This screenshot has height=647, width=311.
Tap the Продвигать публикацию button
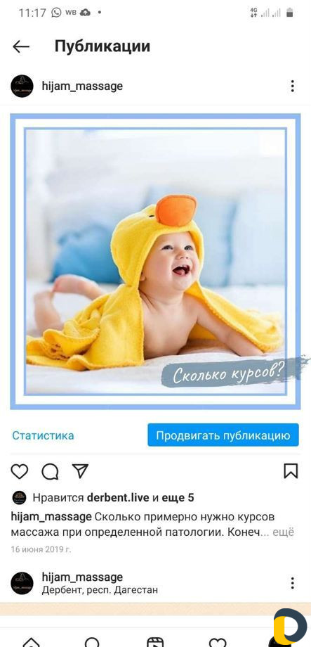pos(223,435)
